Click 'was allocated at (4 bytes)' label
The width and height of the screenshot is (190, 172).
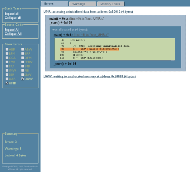[x=70, y=30]
